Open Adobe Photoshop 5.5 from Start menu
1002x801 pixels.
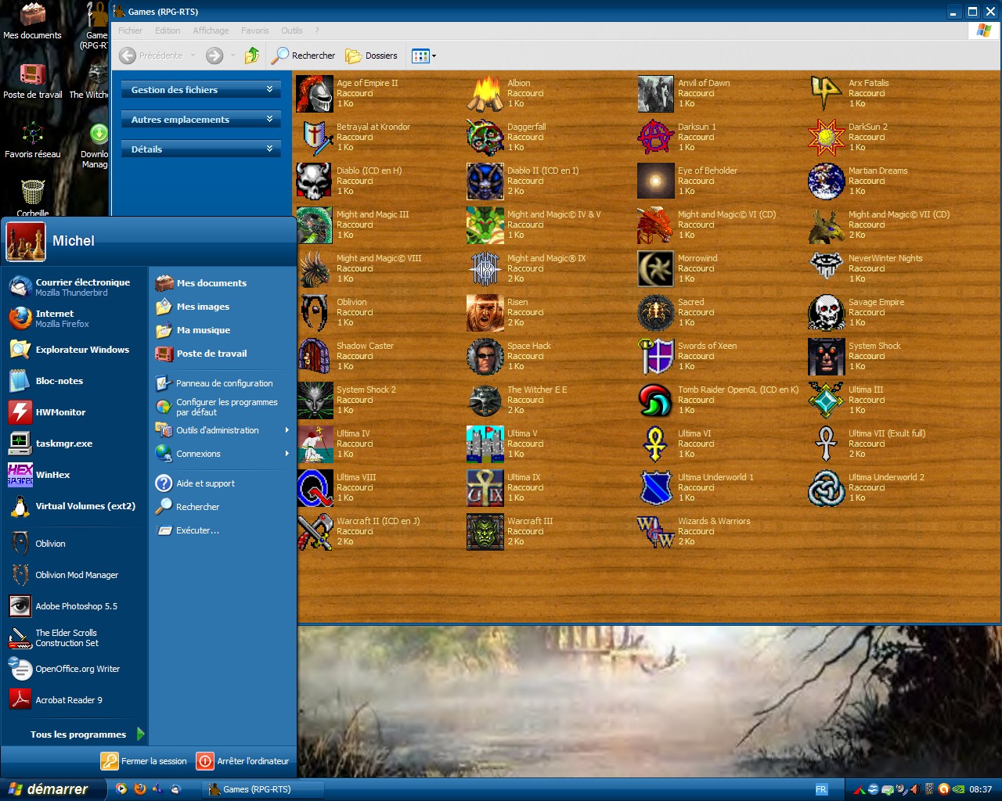click(74, 606)
